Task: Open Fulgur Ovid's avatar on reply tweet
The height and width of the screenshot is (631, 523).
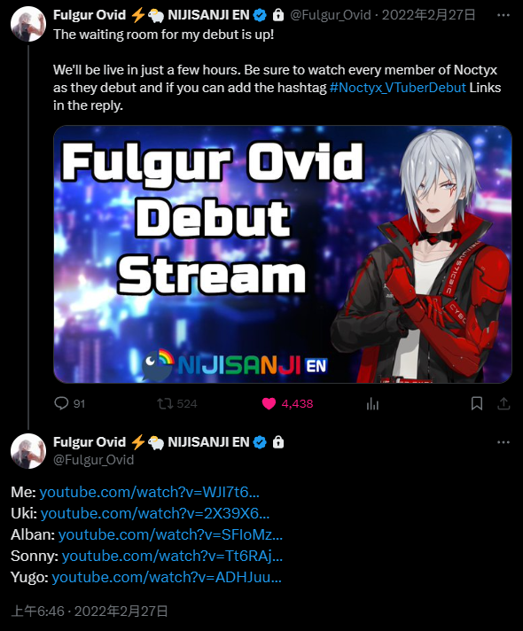Action: pos(28,451)
